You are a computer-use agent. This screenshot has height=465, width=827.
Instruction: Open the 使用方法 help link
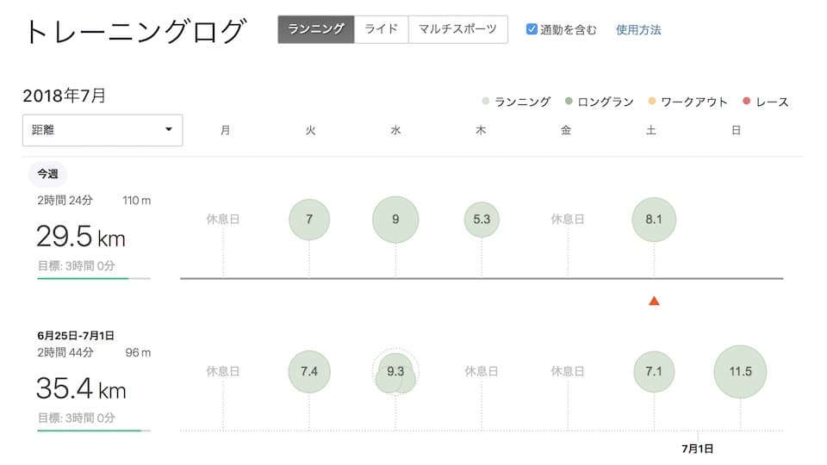pyautogui.click(x=638, y=29)
